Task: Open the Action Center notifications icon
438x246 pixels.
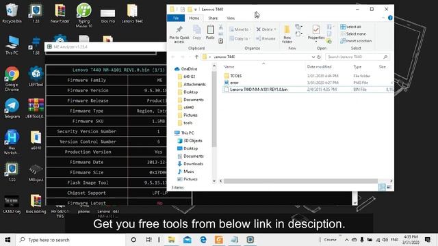Action: (x=427, y=240)
